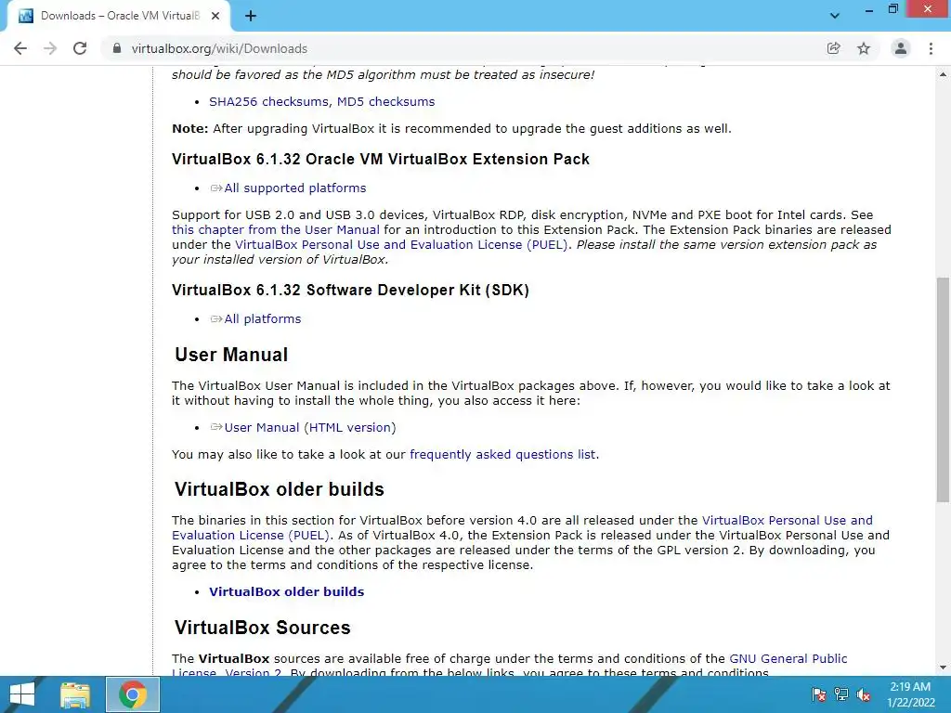The height and width of the screenshot is (713, 951).
Task: Open the Chrome profile avatar
Action: [901, 48]
